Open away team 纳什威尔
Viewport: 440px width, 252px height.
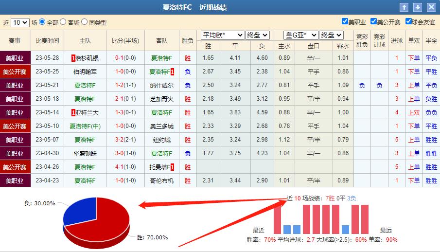pyautogui.click(x=161, y=86)
